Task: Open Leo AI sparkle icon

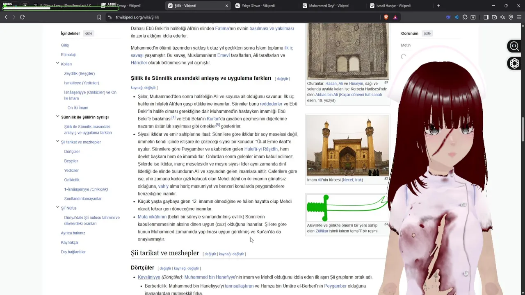Action: click(502, 17)
